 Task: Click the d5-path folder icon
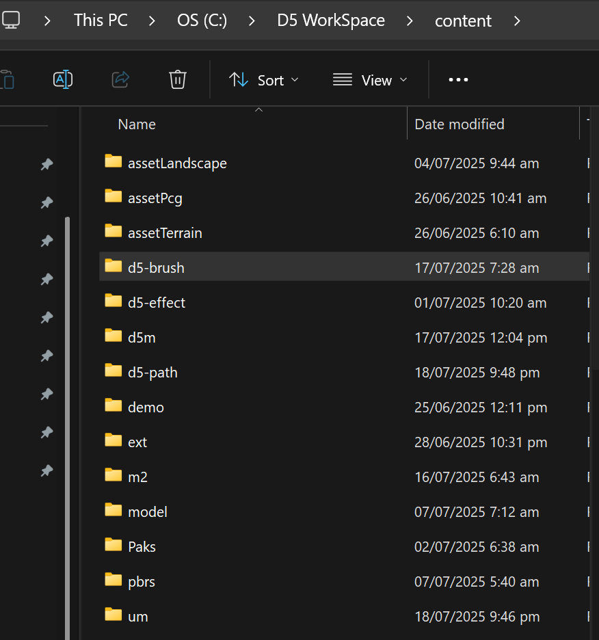(113, 371)
